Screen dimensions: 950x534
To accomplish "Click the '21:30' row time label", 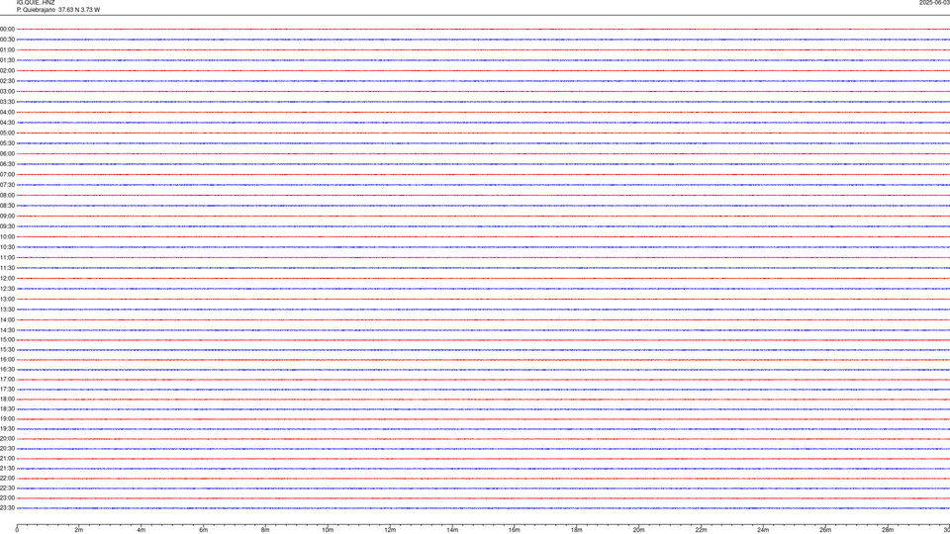I will click(7, 468).
